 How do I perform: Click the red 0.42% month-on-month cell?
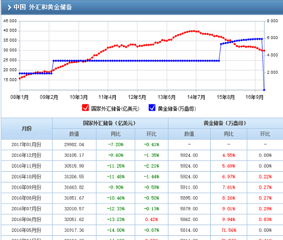click(x=151, y=219)
